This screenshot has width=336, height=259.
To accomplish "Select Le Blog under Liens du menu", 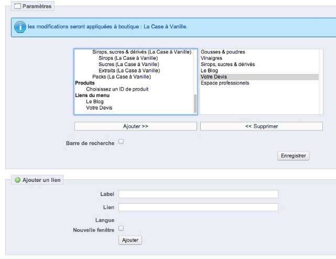I will pyautogui.click(x=95, y=102).
